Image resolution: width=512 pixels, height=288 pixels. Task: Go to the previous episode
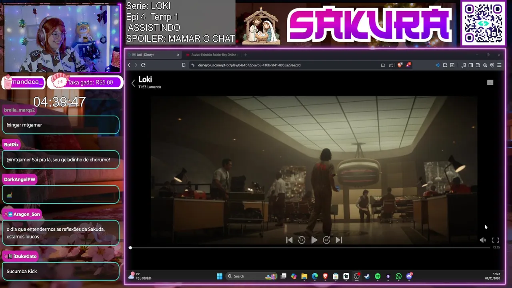(x=289, y=240)
